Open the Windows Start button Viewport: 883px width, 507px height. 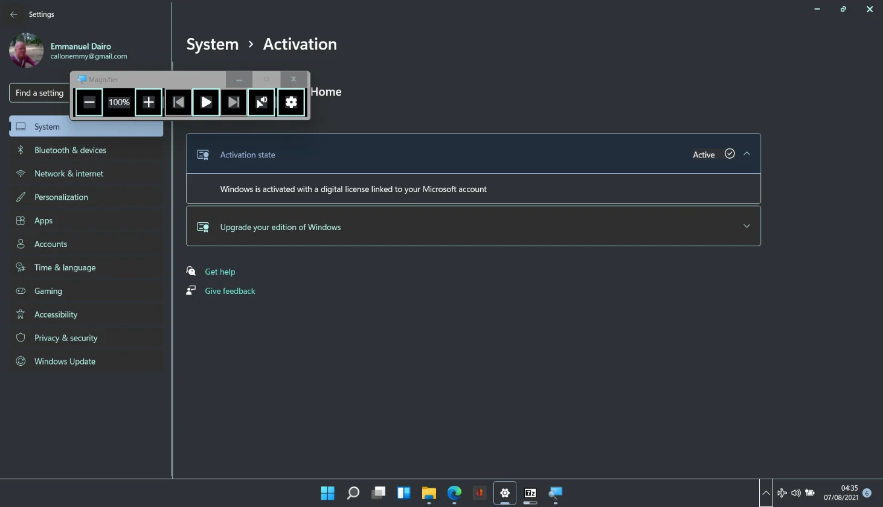pos(327,493)
